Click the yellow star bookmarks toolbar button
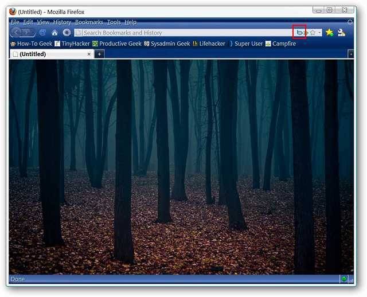Viewport: 367px width, 297px height. pyautogui.click(x=329, y=32)
